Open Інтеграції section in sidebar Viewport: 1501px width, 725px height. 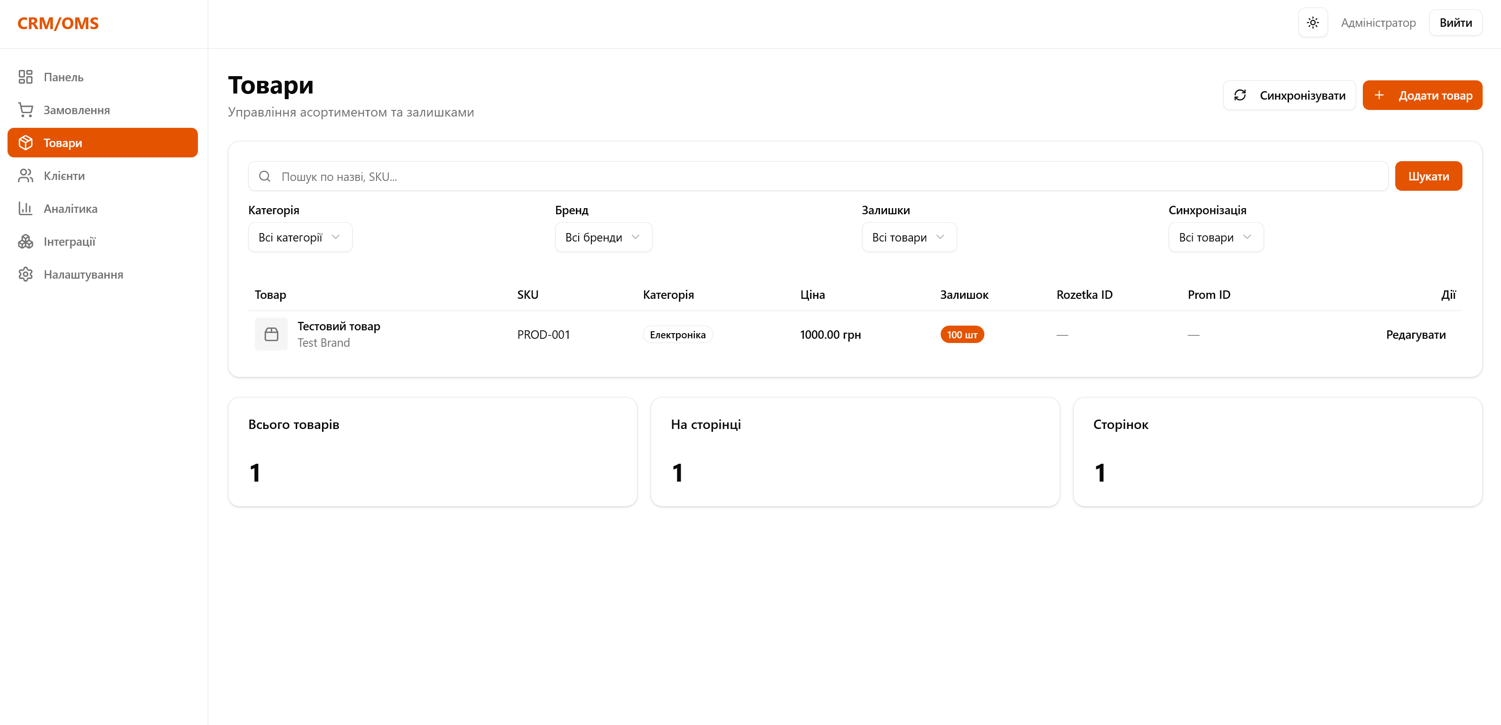pyautogui.click(x=102, y=241)
